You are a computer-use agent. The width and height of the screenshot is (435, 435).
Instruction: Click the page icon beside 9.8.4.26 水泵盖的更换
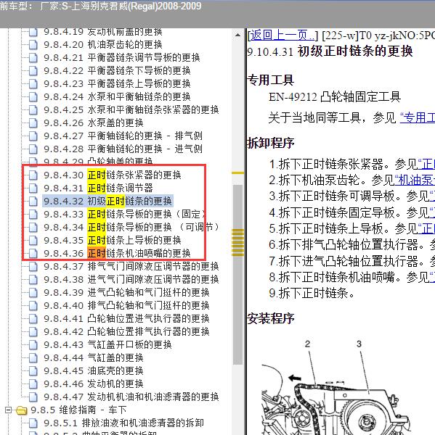pos(33,123)
